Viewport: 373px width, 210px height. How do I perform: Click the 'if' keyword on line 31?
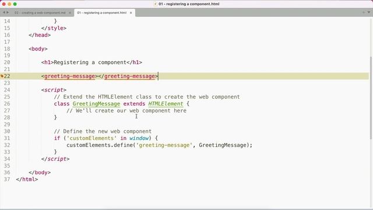[57, 138]
